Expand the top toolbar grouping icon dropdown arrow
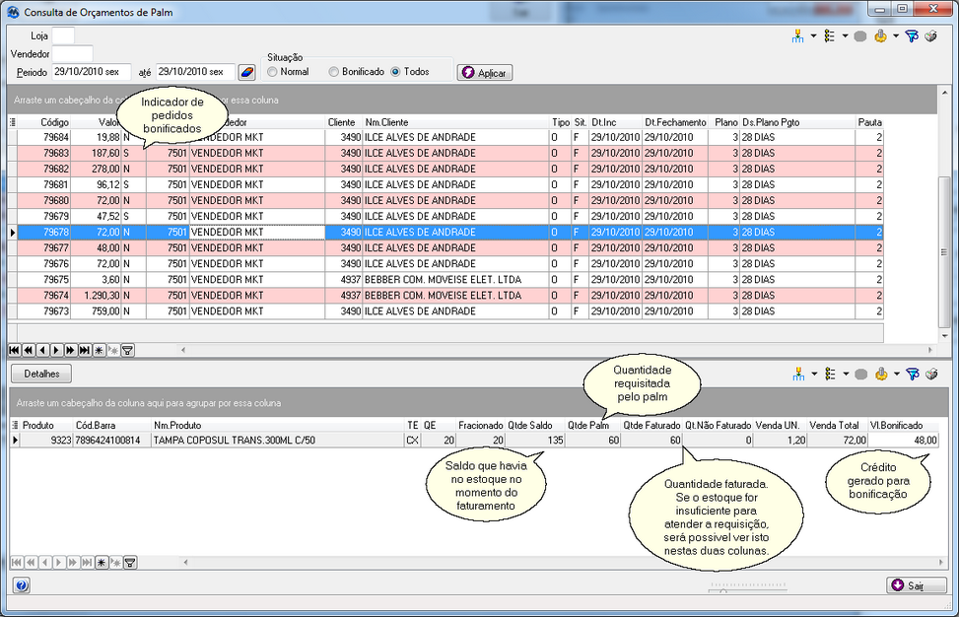This screenshot has width=959, height=617. [813, 36]
